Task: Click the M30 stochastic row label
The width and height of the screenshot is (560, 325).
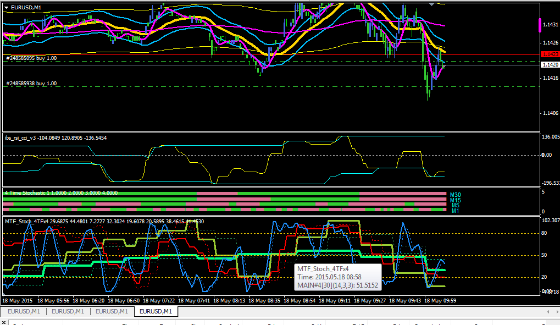Action: click(x=456, y=195)
